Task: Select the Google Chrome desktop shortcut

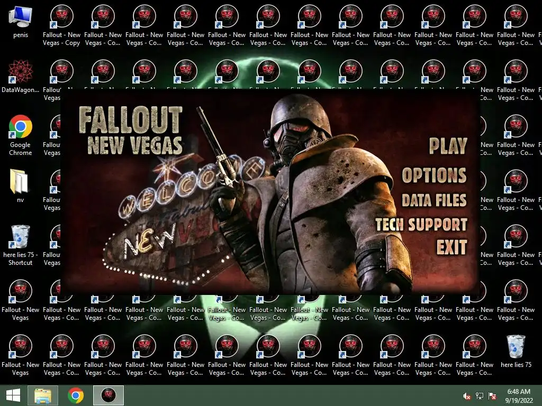Action: coord(21,135)
